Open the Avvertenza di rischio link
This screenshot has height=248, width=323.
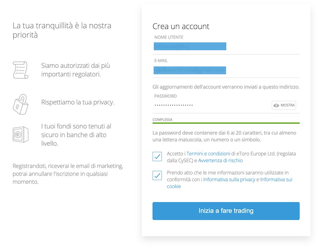point(220,160)
